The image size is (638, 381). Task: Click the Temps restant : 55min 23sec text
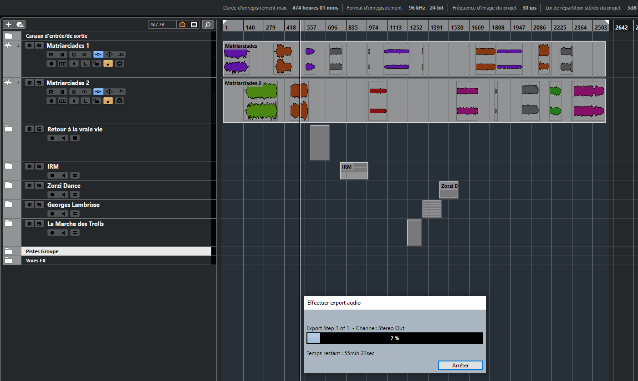[x=341, y=353]
